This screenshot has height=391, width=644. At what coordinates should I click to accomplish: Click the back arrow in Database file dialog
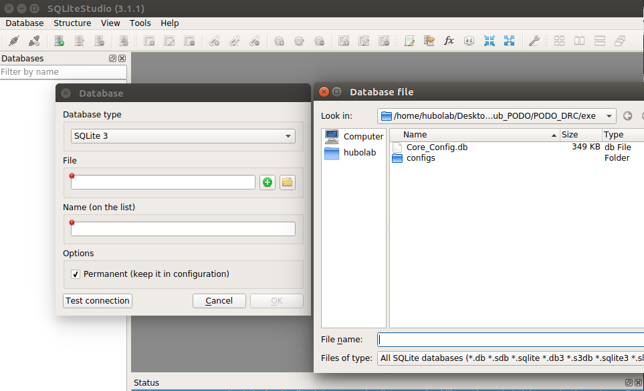coord(627,116)
